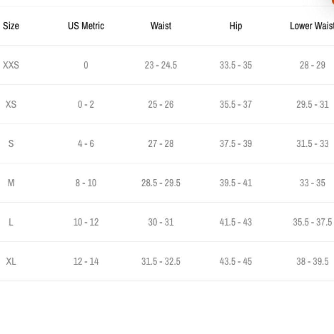Click the 12 - 14 US Metric value
The height and width of the screenshot is (334, 334).
(86, 261)
